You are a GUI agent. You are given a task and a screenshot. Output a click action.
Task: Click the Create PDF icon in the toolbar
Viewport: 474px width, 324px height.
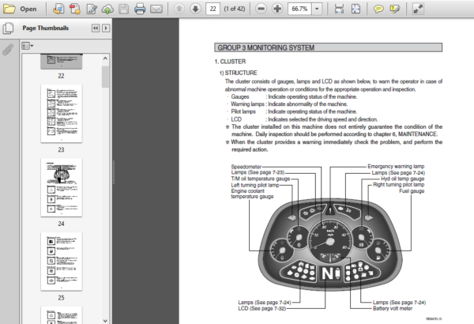coord(58,9)
